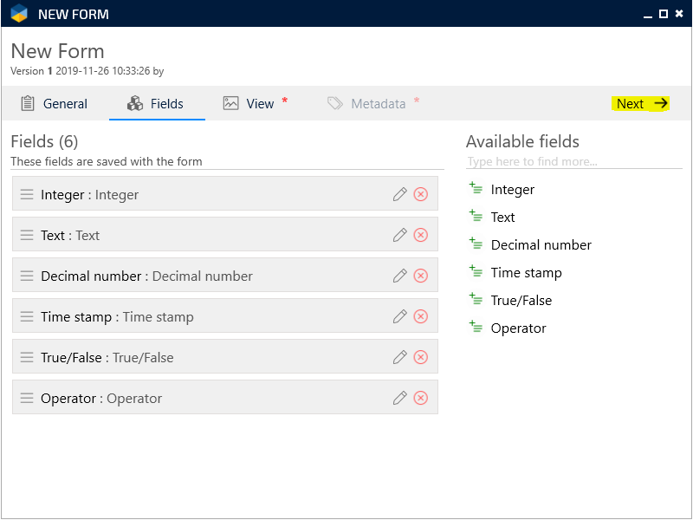
Task: Click the drag handle on True/False row
Action: coord(27,357)
